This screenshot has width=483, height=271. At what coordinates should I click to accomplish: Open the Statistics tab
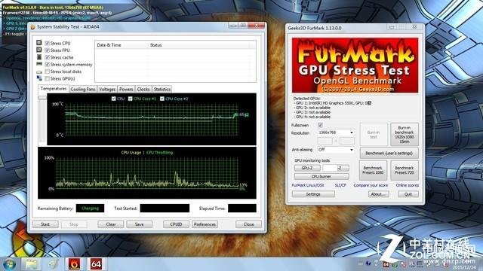click(x=162, y=89)
